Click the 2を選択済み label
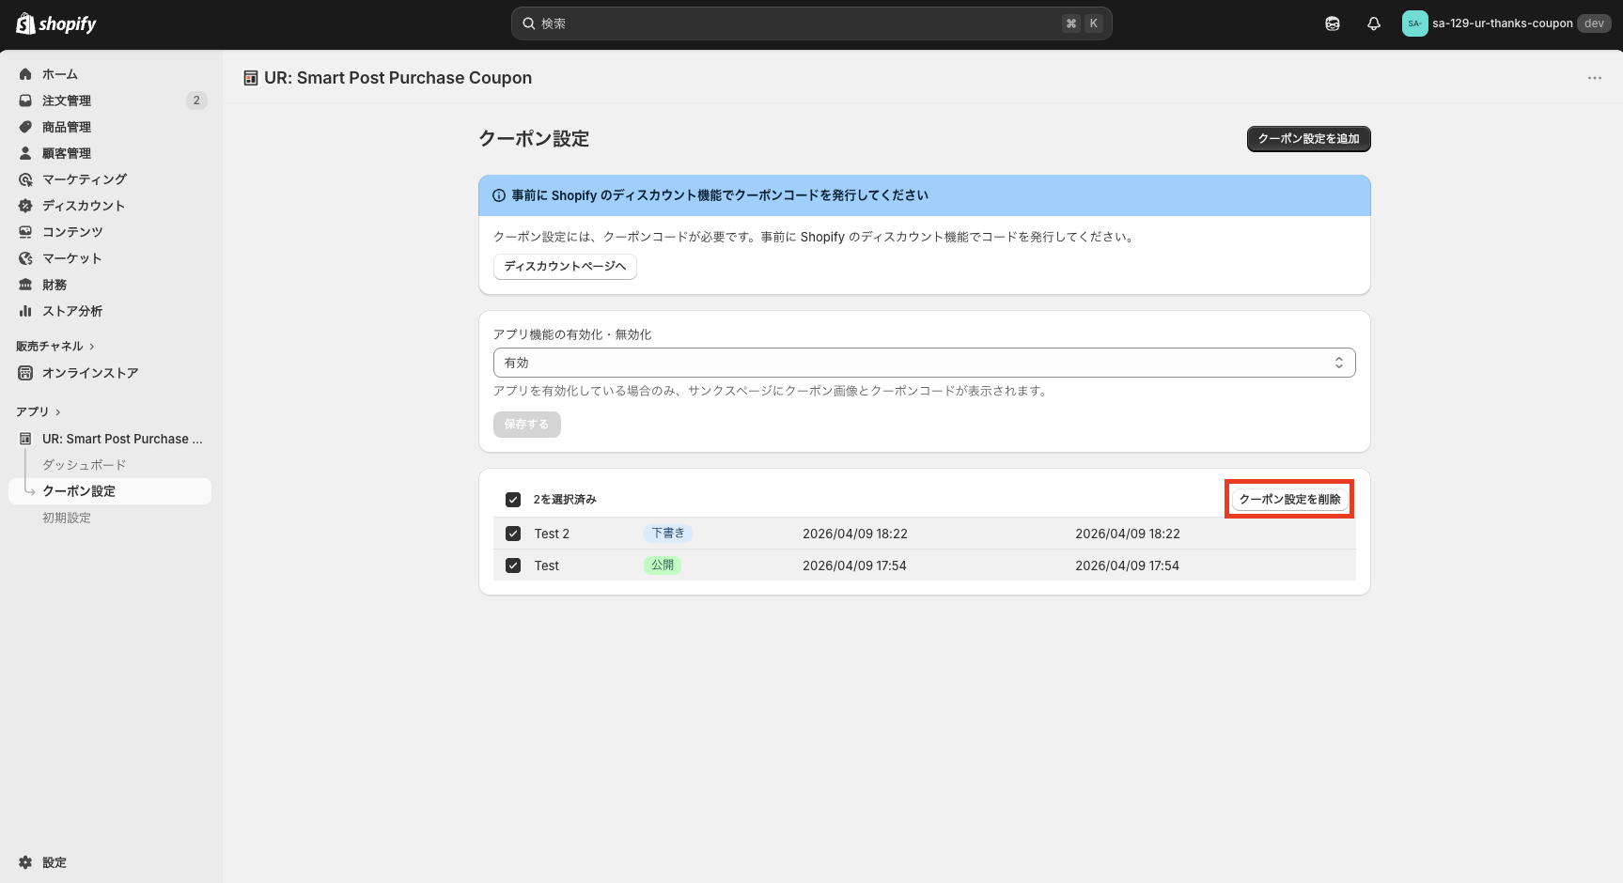The width and height of the screenshot is (1623, 883). click(565, 500)
